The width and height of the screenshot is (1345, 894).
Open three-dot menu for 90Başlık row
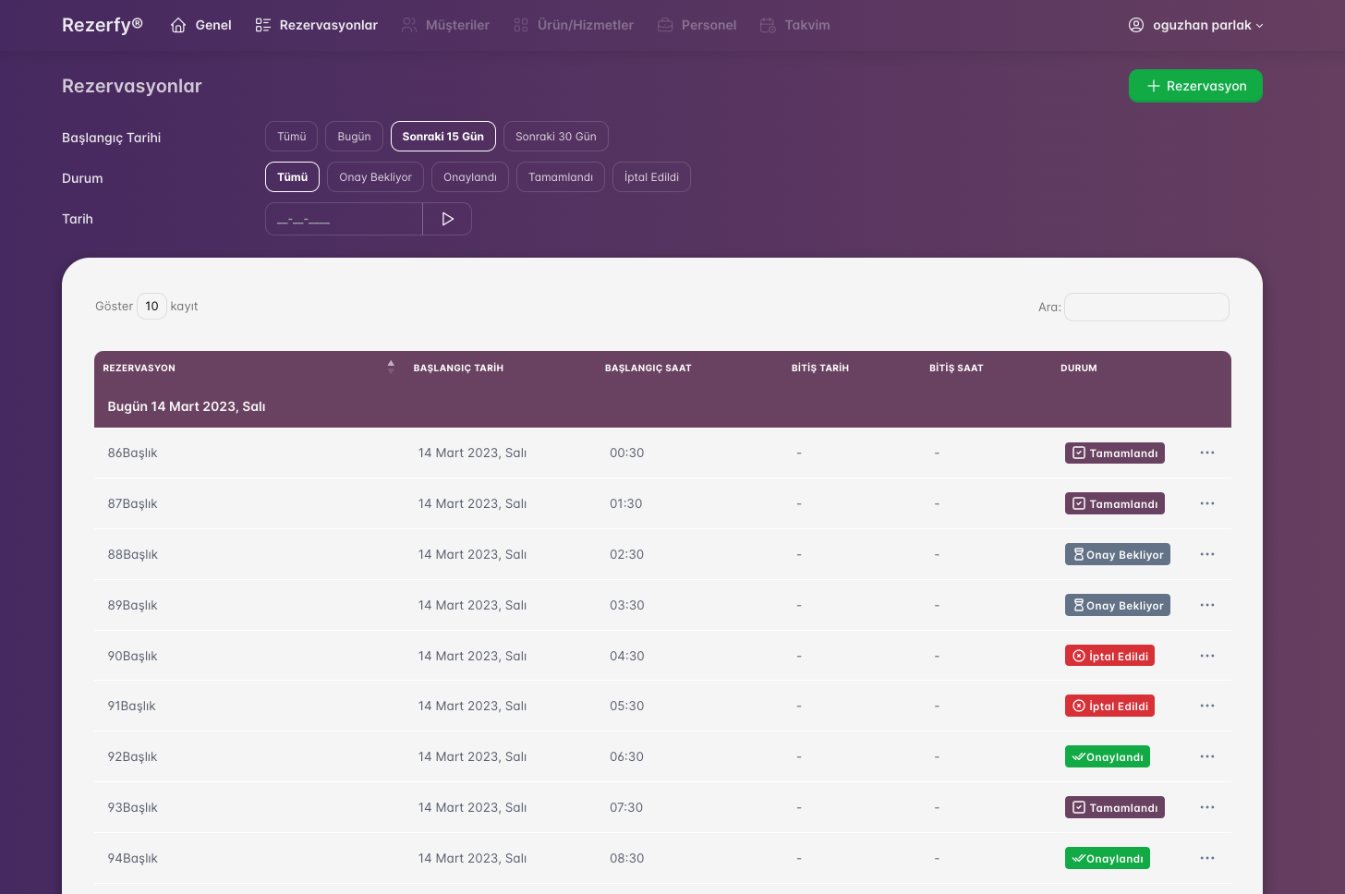1206,656
